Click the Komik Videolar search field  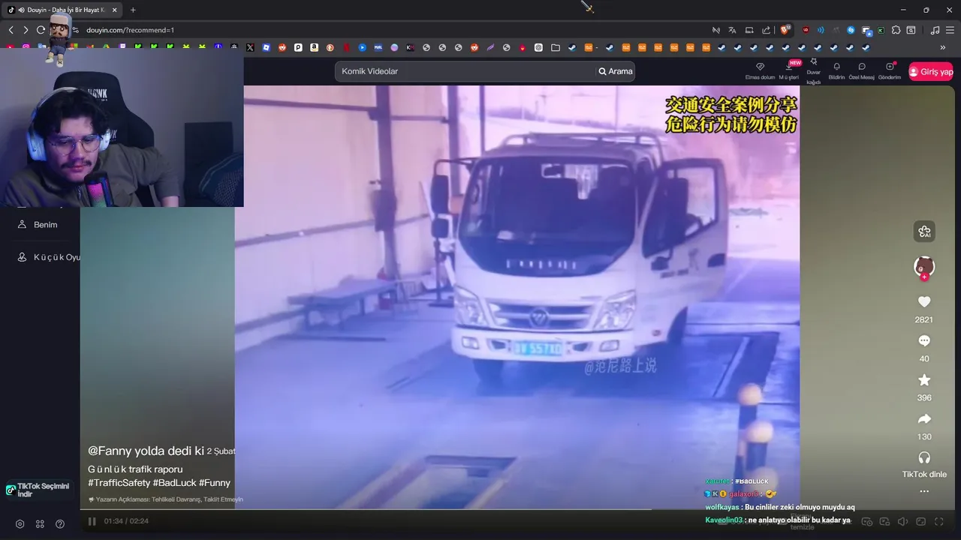(x=465, y=71)
